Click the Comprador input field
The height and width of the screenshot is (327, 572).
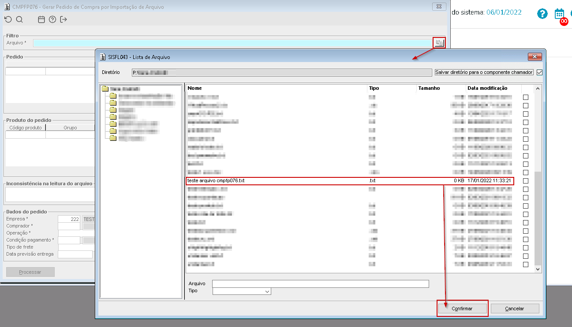pyautogui.click(x=69, y=226)
